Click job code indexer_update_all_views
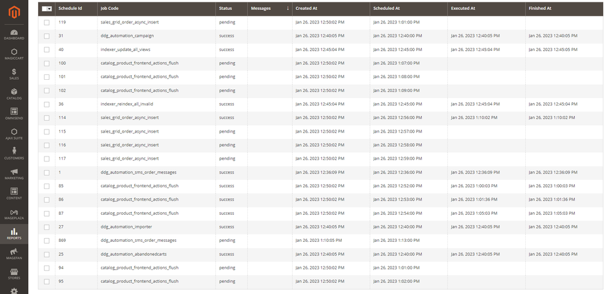The image size is (613, 294). point(126,49)
